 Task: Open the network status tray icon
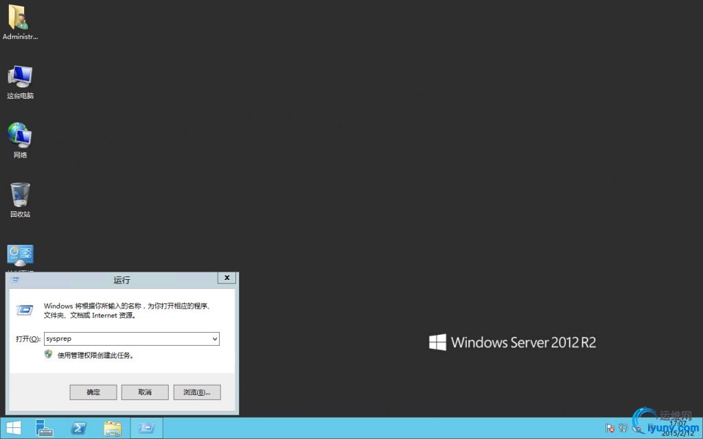(x=623, y=428)
